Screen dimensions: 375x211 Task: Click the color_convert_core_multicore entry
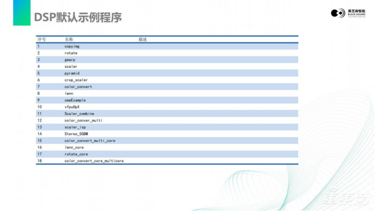coord(94,161)
